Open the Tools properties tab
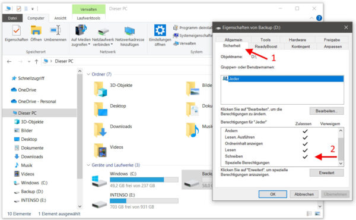Screen dimensions: 356x220 coord(265,40)
